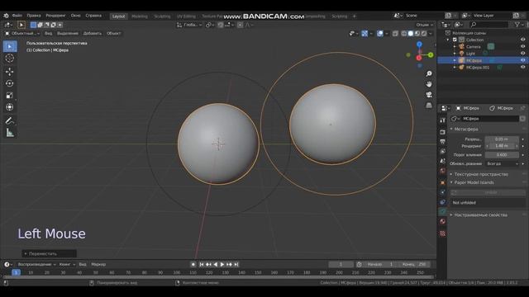Toggle visibility of Collection in outliner

522,40
